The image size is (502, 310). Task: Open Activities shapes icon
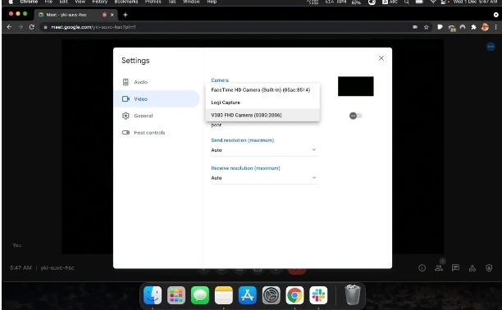[472, 268]
